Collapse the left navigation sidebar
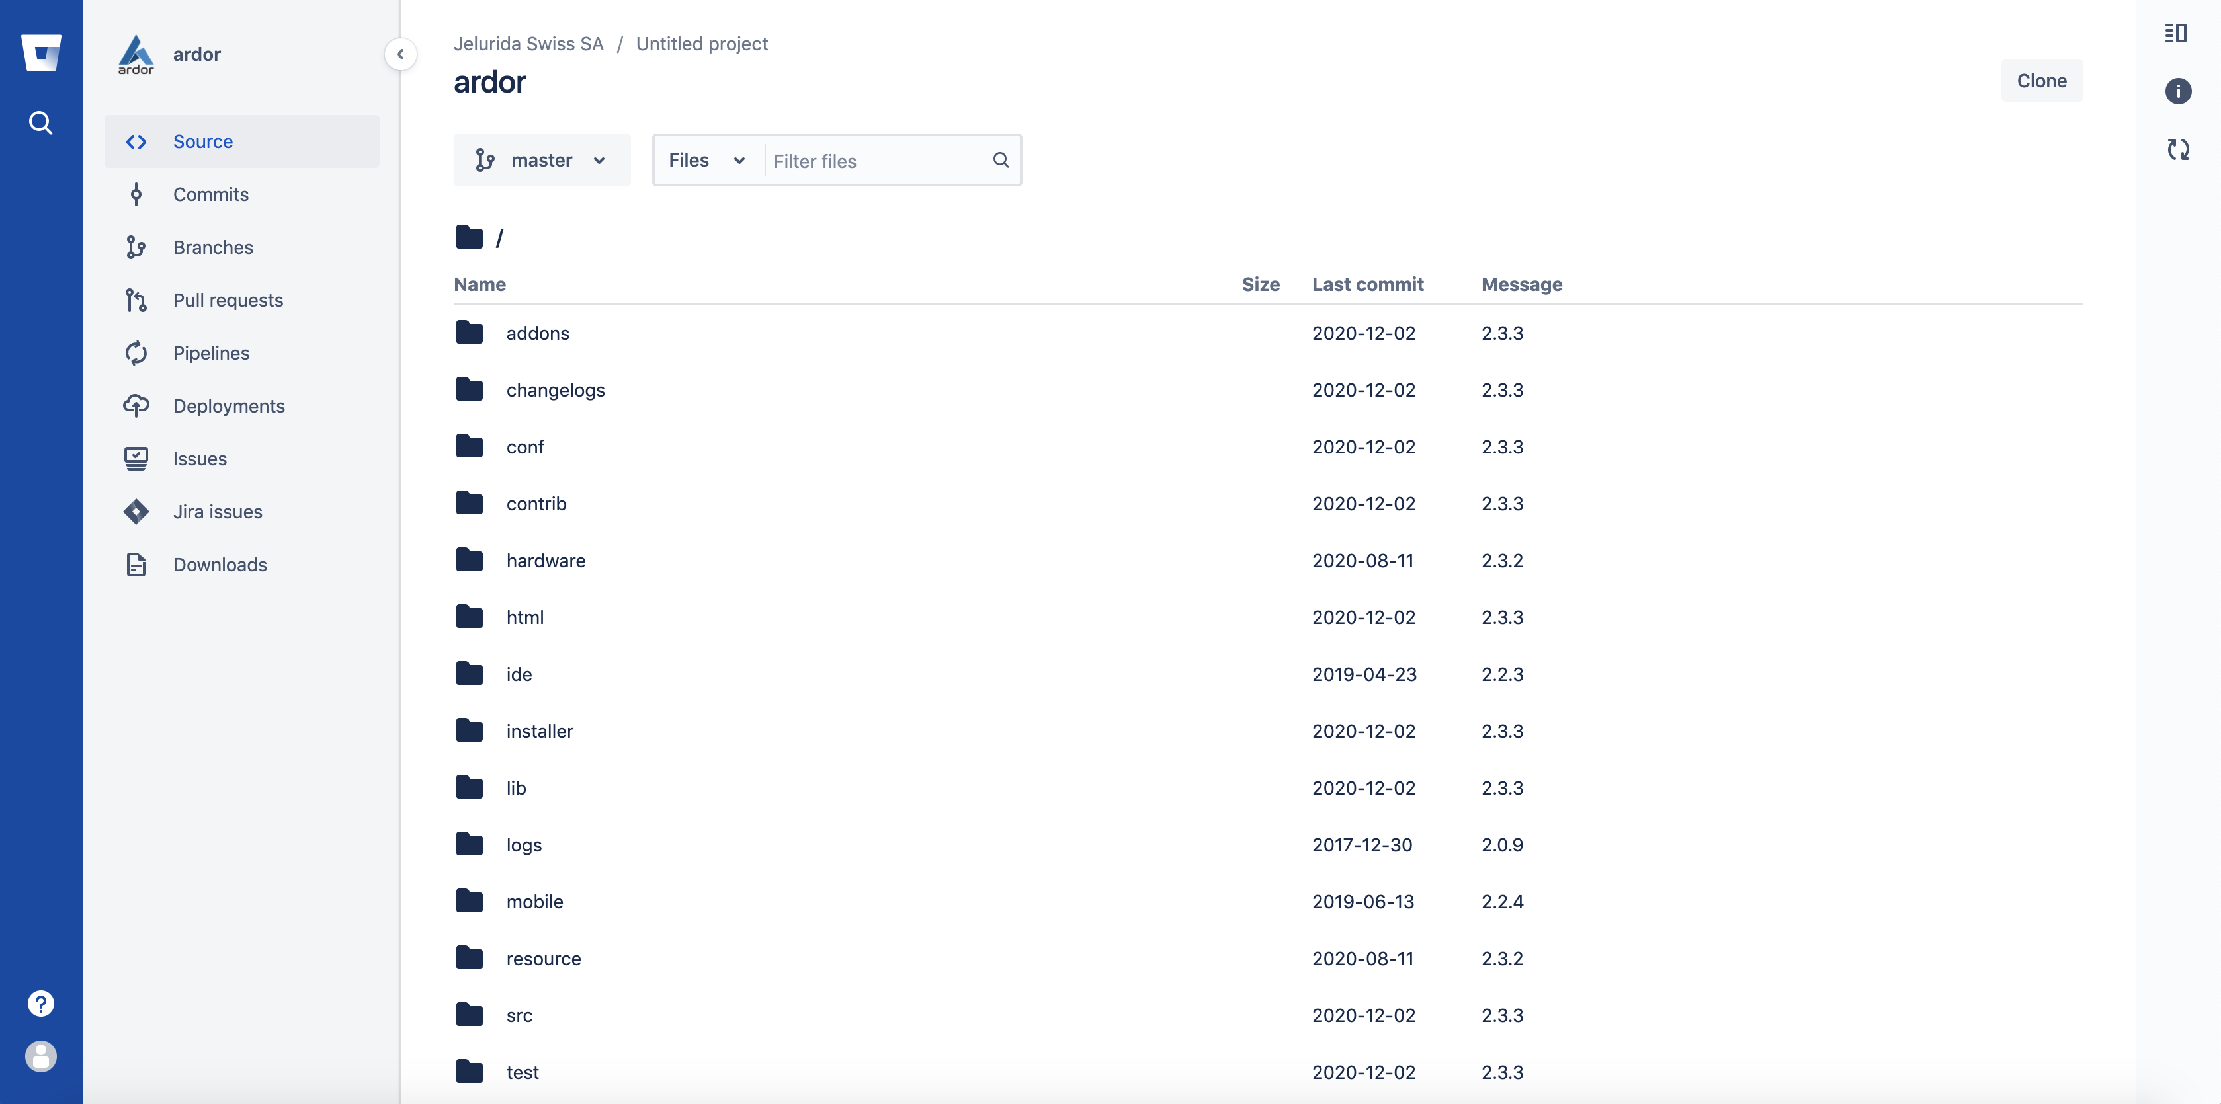The height and width of the screenshot is (1104, 2221). [400, 54]
